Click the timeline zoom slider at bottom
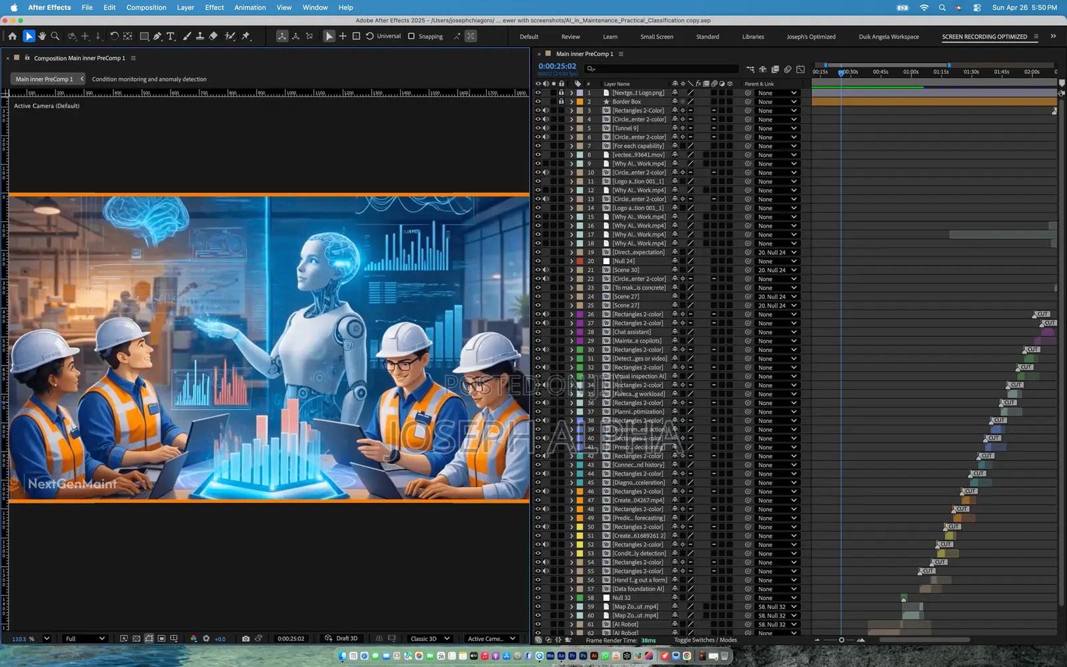Screen dimensions: 1067x667 point(842,640)
